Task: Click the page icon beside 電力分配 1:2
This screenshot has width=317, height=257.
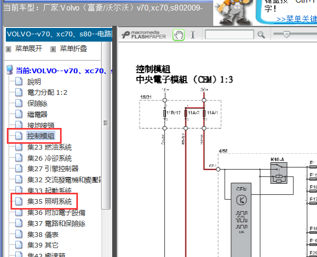Action: tap(19, 92)
